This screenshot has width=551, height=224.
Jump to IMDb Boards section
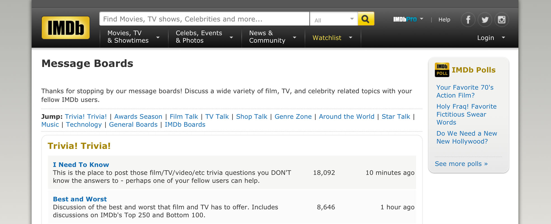[185, 125]
